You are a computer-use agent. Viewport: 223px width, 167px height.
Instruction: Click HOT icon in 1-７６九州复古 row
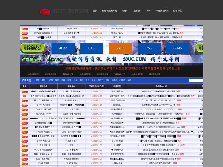pyautogui.click(x=24, y=105)
